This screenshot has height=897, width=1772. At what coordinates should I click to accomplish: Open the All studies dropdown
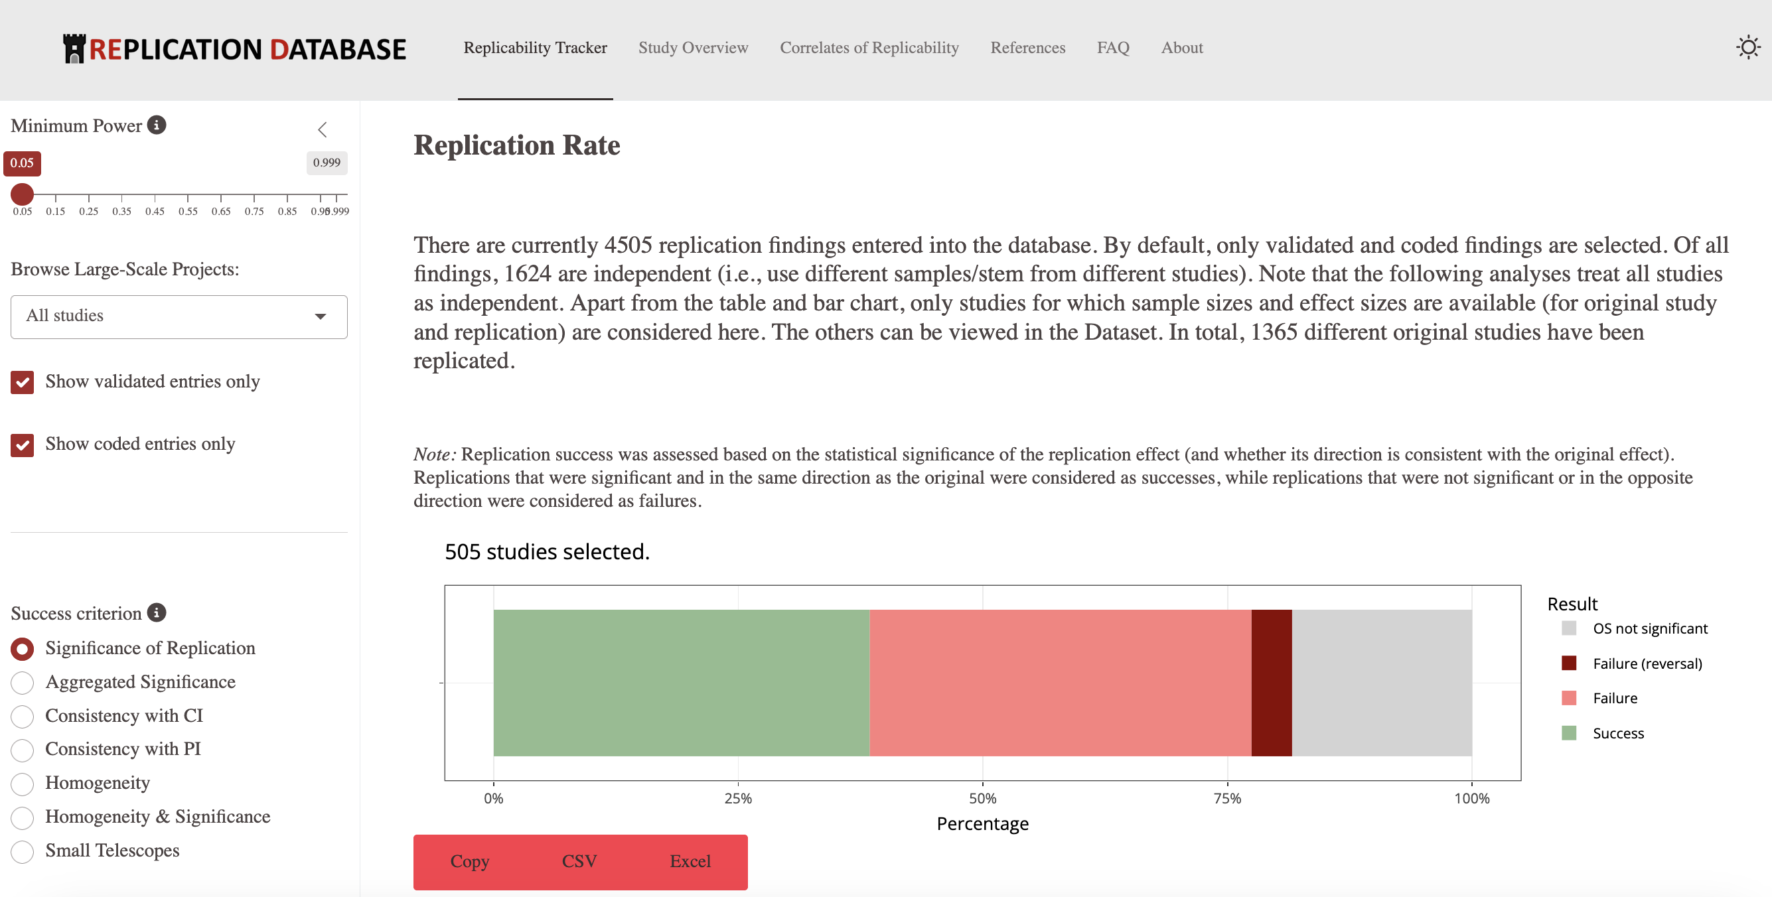[x=179, y=316]
